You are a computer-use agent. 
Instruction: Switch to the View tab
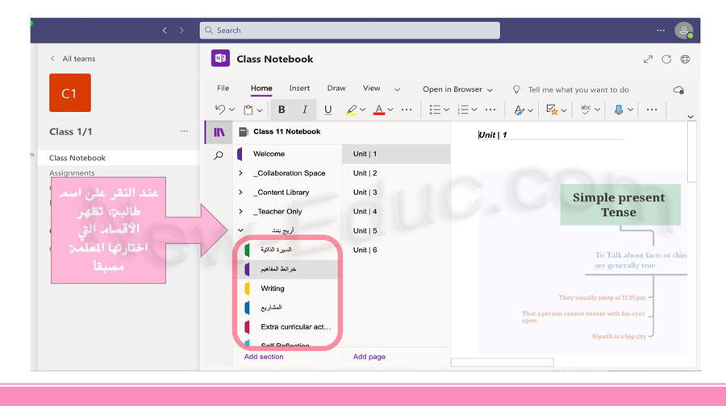(371, 88)
